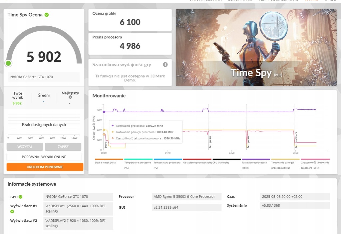Toggle the yellow Taktowanie pamięci procesora legend
The width and height of the screenshot is (341, 234).
tap(285, 164)
